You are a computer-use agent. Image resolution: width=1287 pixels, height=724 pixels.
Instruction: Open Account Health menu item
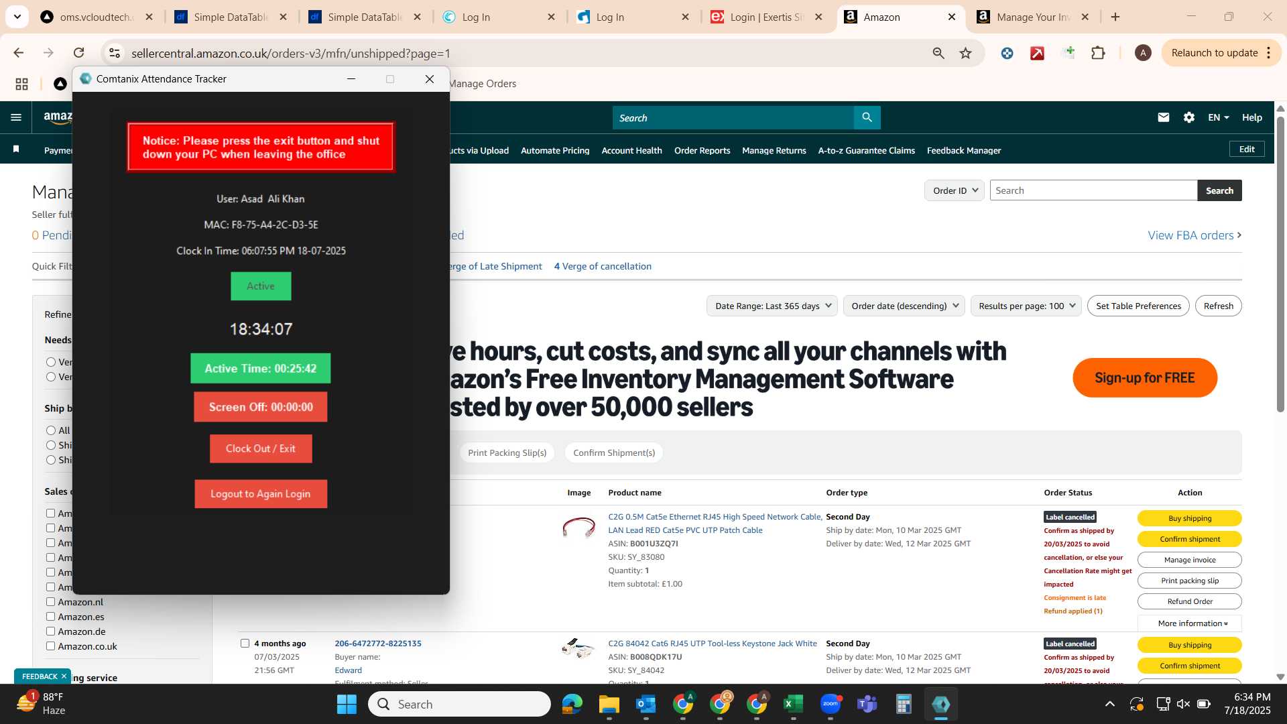tap(631, 150)
